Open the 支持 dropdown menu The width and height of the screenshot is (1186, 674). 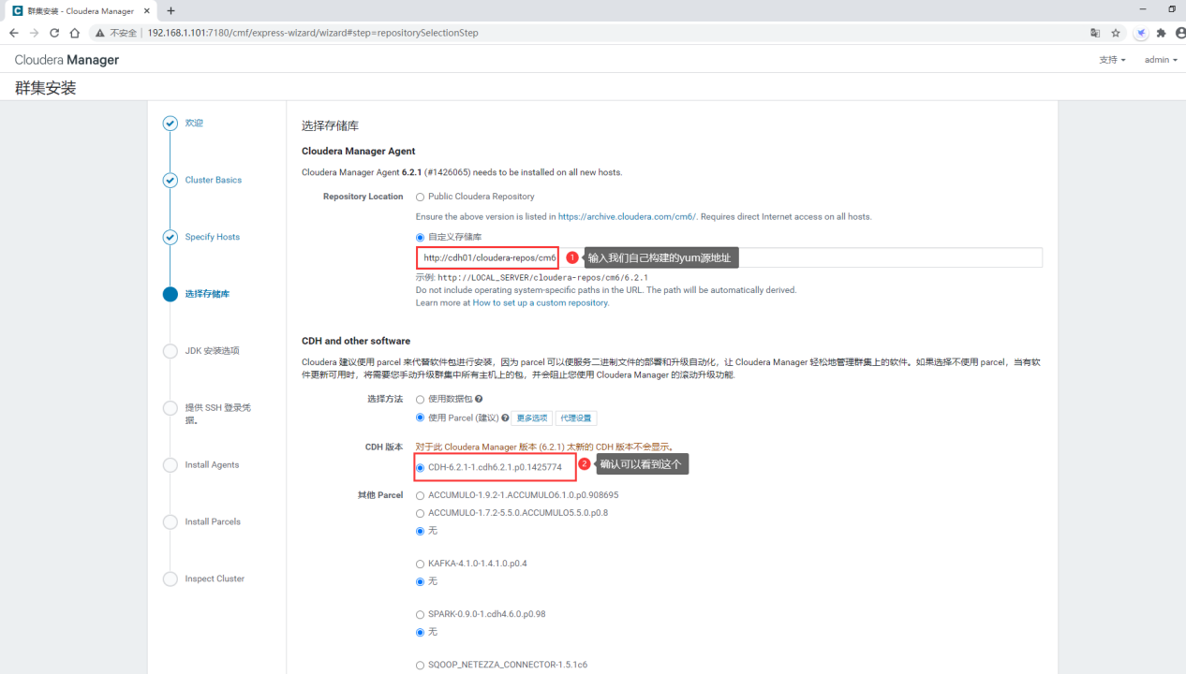[1112, 60]
